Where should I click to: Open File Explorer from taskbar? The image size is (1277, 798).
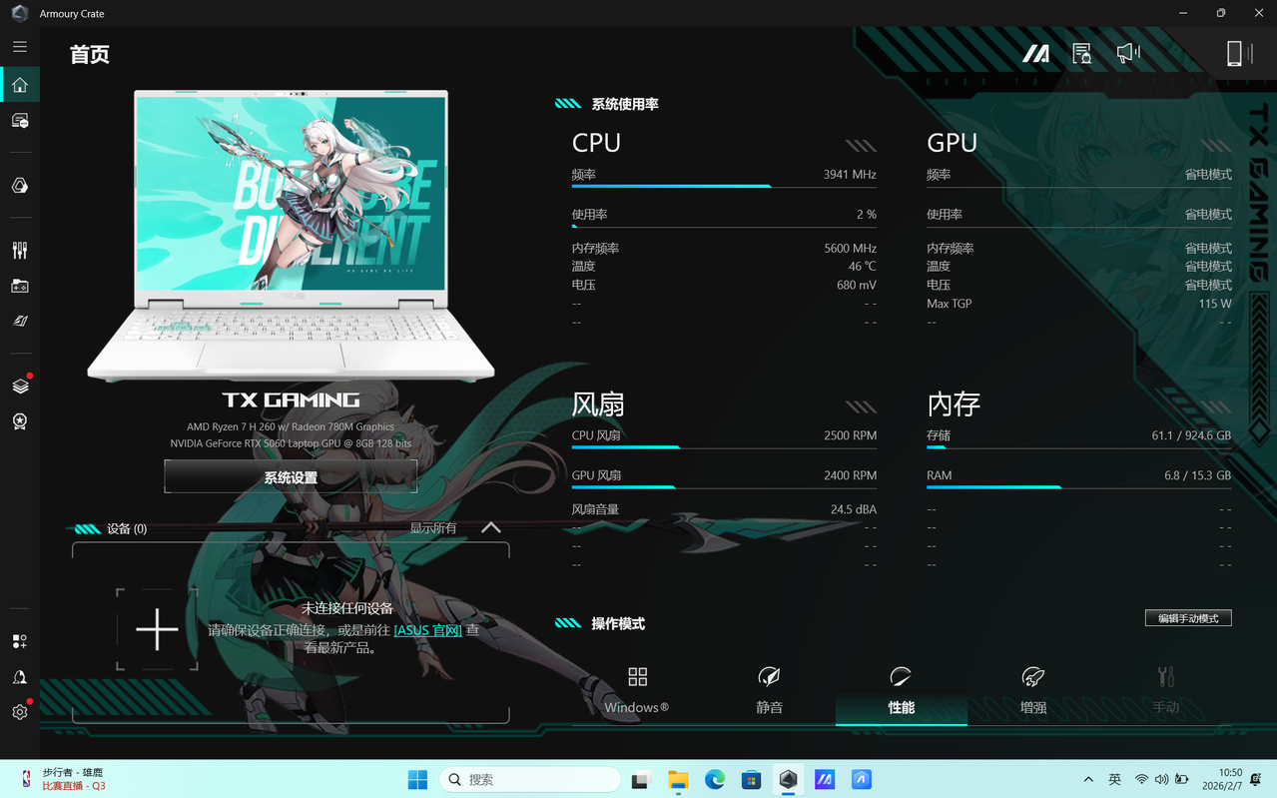678,779
